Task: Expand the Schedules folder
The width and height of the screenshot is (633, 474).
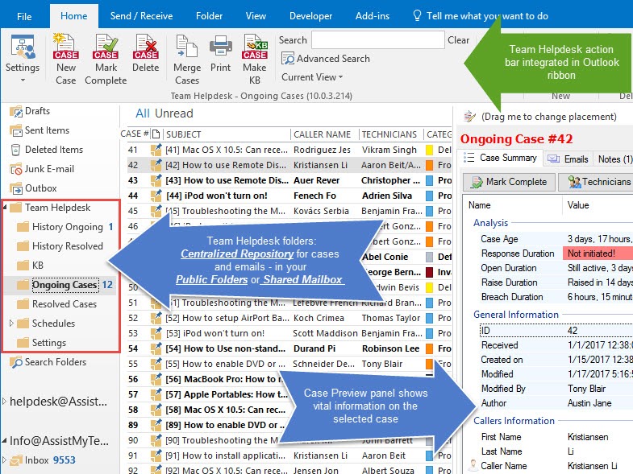Action: 11,323
